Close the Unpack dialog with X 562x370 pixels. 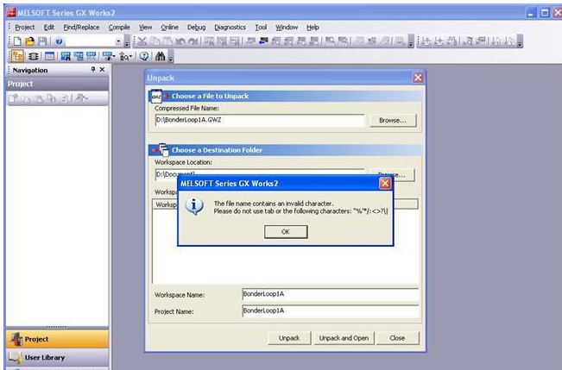click(418, 78)
